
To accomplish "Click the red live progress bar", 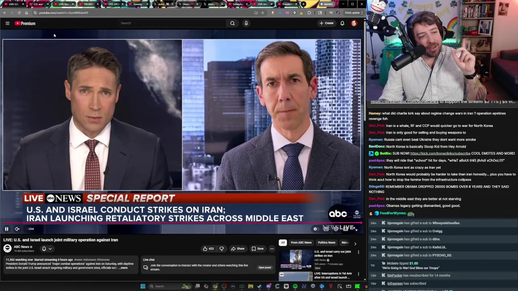I will click(182, 223).
